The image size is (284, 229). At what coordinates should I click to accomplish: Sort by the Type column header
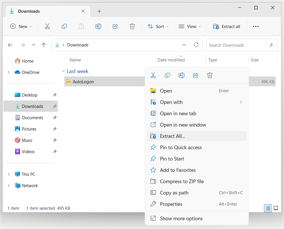pos(213,60)
